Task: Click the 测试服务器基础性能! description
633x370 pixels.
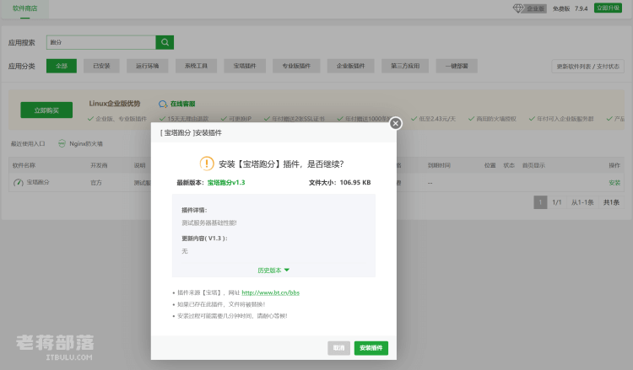Action: pyautogui.click(x=209, y=223)
